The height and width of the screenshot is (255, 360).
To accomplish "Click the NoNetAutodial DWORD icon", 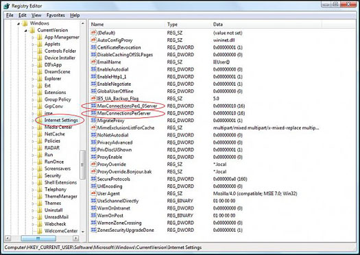I will (93, 135).
